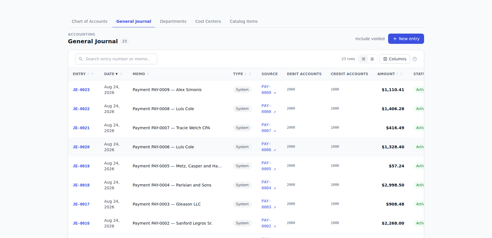Open journal entry JE-0021
Screen dimensions: 492x238
pos(81,128)
